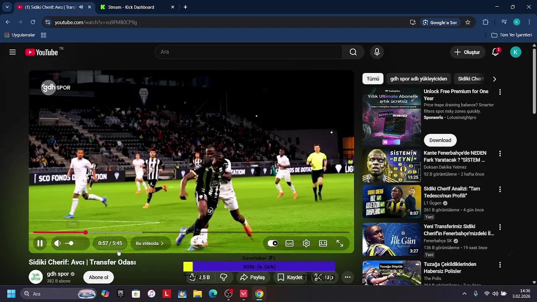Open the gdh spor channel avatar
The image size is (537, 302).
tap(36, 277)
